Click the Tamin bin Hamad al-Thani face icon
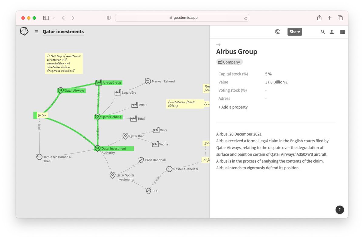Viewport: 364px width, 239px height. point(39,157)
